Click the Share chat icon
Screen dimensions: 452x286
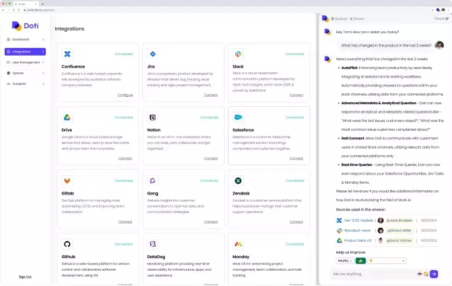pyautogui.click(x=351, y=19)
